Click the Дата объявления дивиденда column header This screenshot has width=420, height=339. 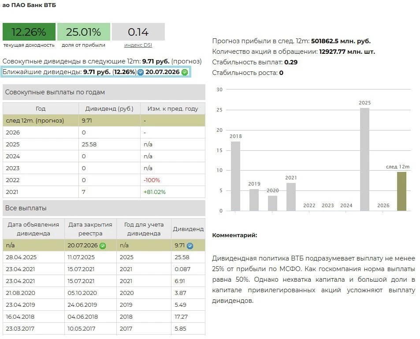coord(33,229)
